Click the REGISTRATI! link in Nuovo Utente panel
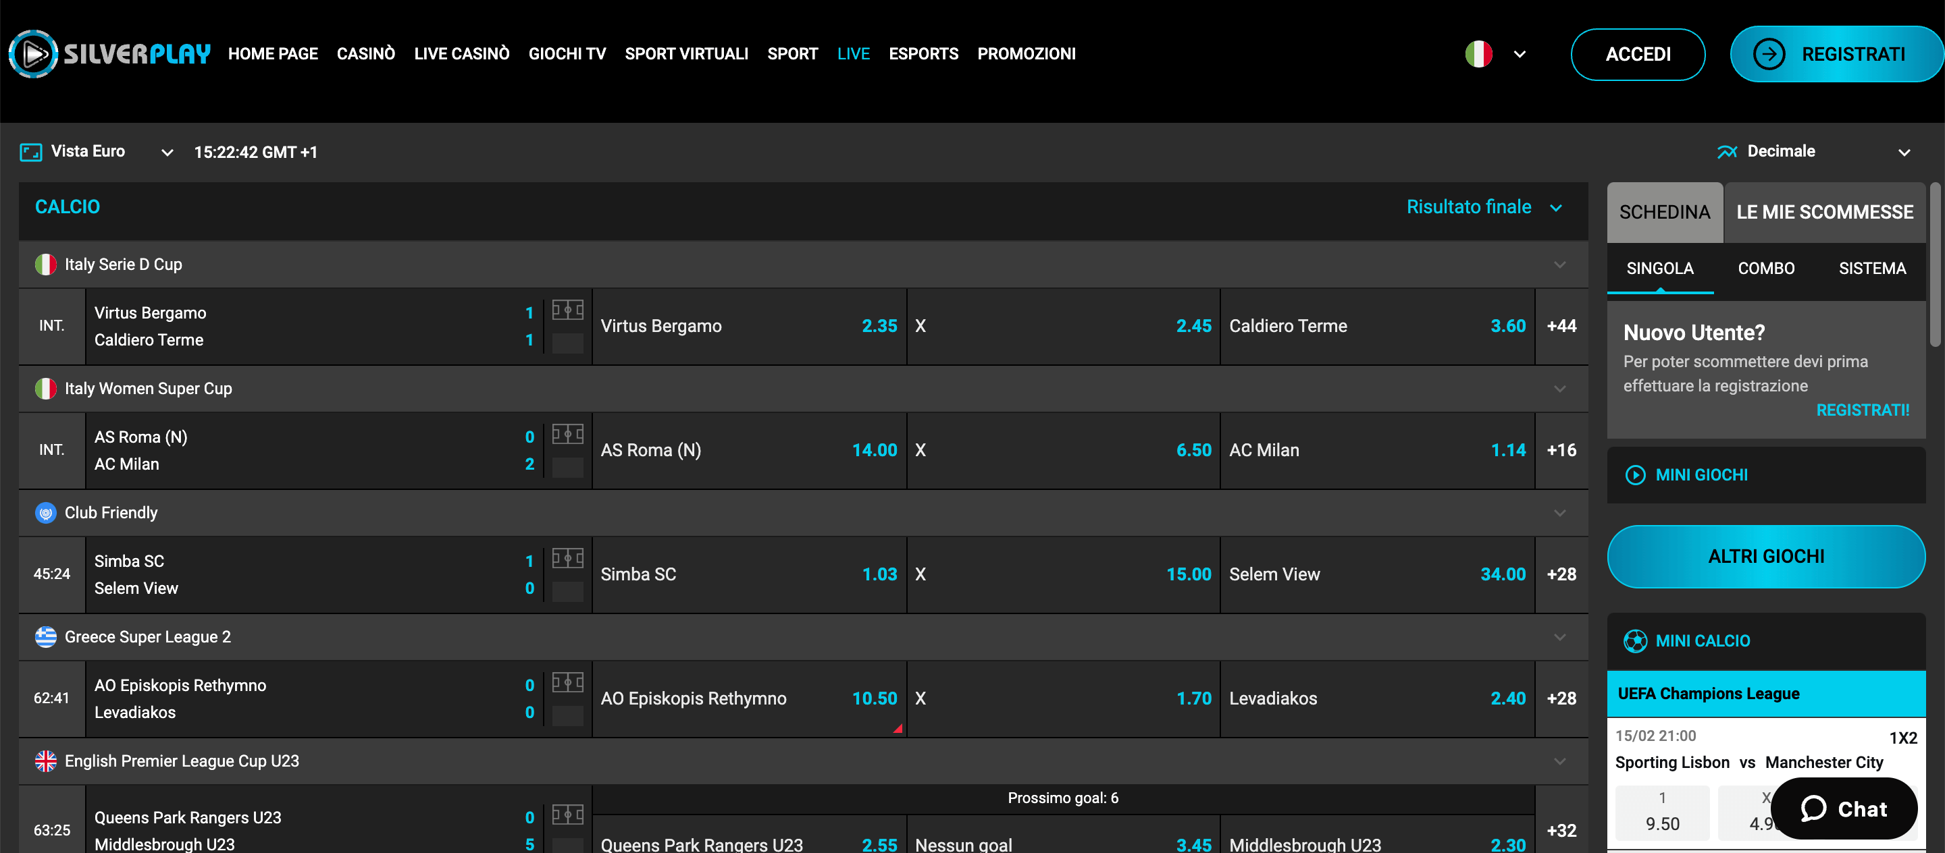The width and height of the screenshot is (1945, 853). (x=1862, y=410)
